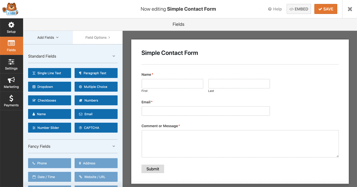Click the Help question mark icon
This screenshot has height=187, width=357.
(x=270, y=9)
